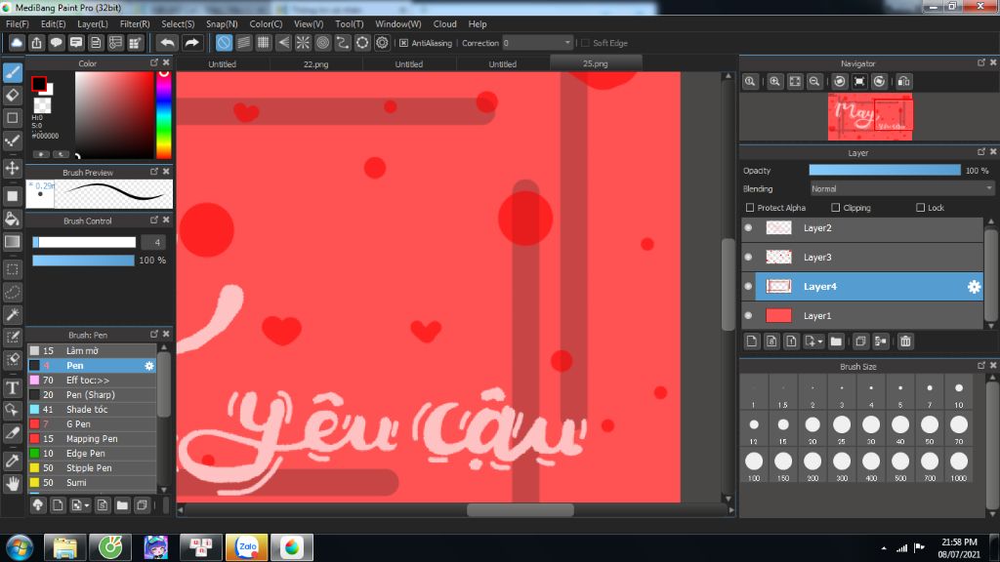Hide Layer2 visibility dot

(749, 227)
